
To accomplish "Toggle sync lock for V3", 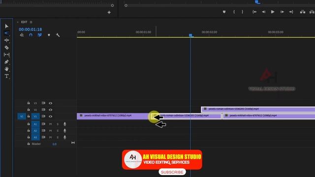I will [x=43, y=103].
